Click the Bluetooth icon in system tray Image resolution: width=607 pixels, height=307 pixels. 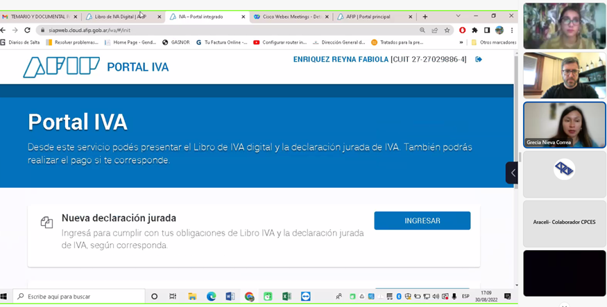click(399, 297)
